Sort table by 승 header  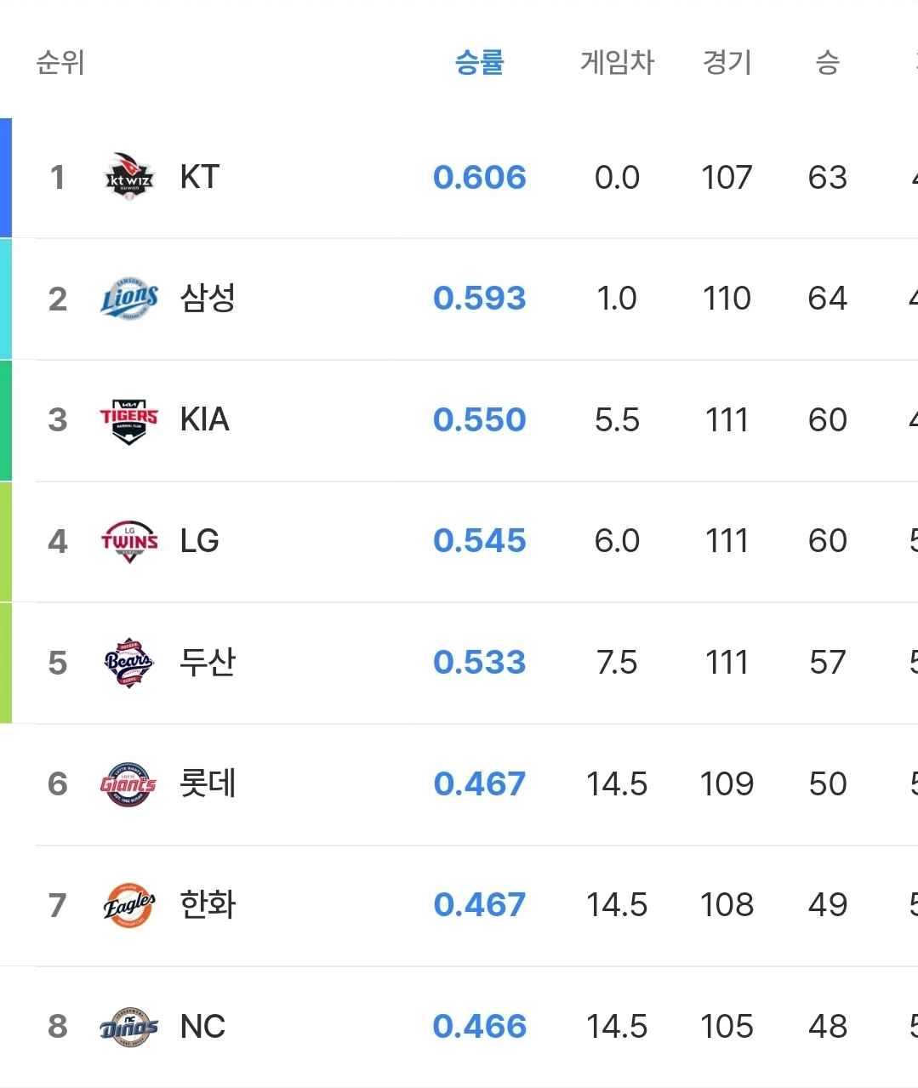pyautogui.click(x=828, y=62)
